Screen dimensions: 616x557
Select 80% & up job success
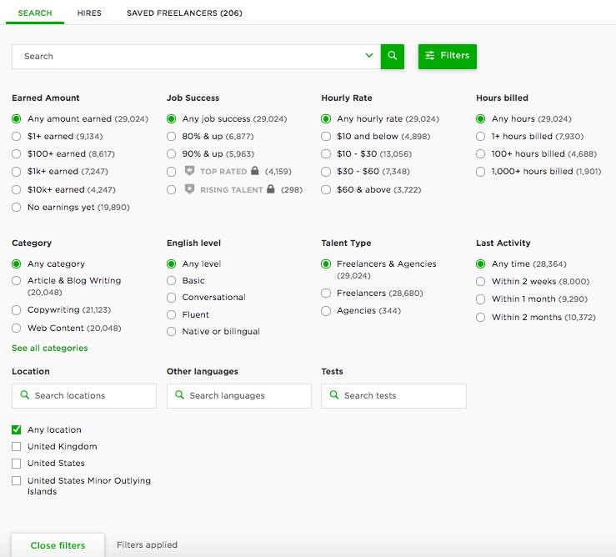click(171, 137)
